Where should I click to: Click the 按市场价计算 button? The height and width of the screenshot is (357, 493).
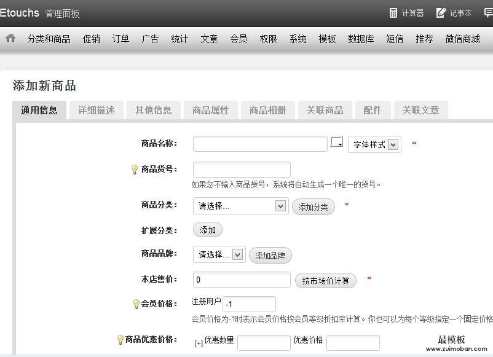(x=326, y=281)
